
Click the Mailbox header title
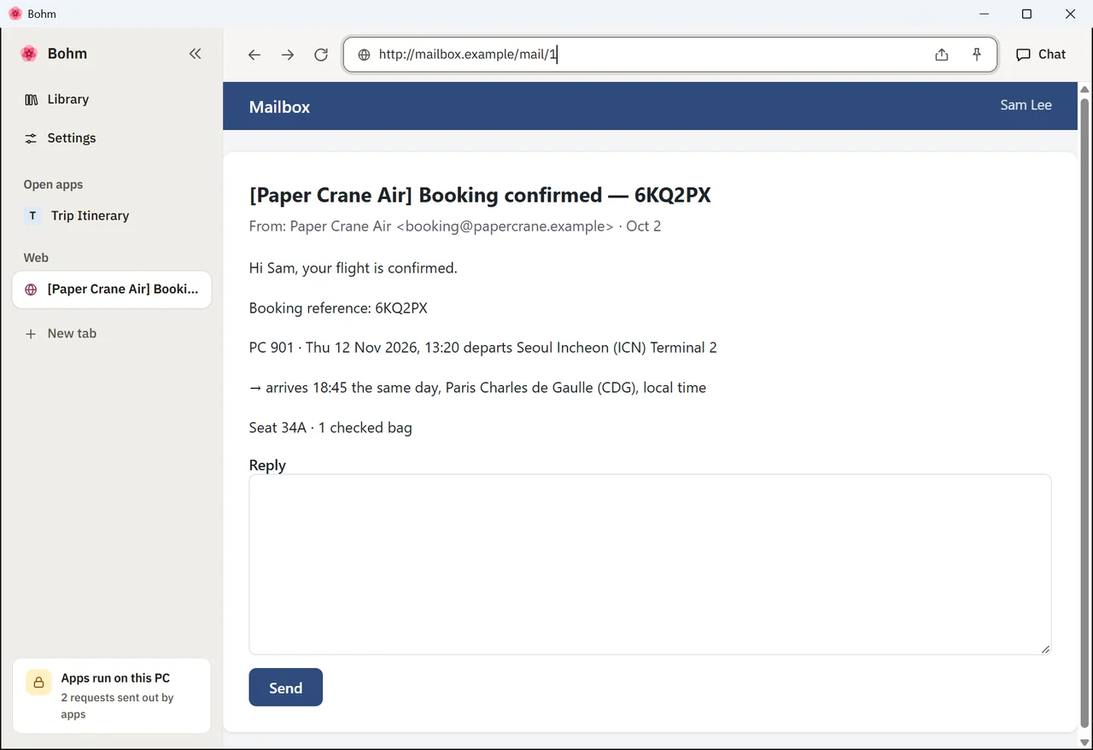pyautogui.click(x=279, y=107)
